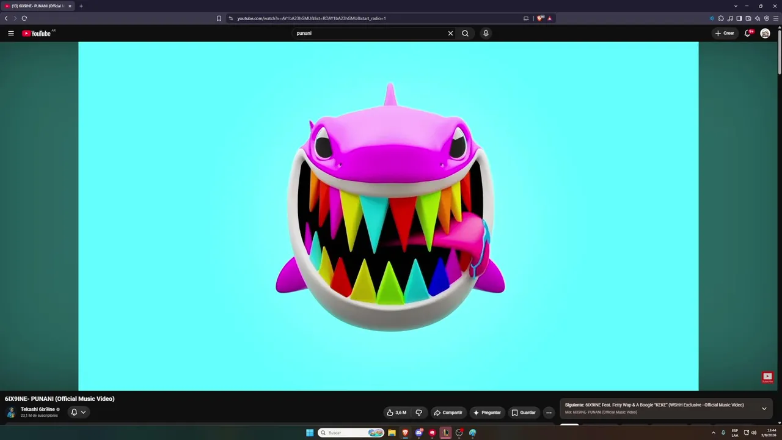Save the video with Guardar
This screenshot has width=782, height=440.
pos(524,413)
